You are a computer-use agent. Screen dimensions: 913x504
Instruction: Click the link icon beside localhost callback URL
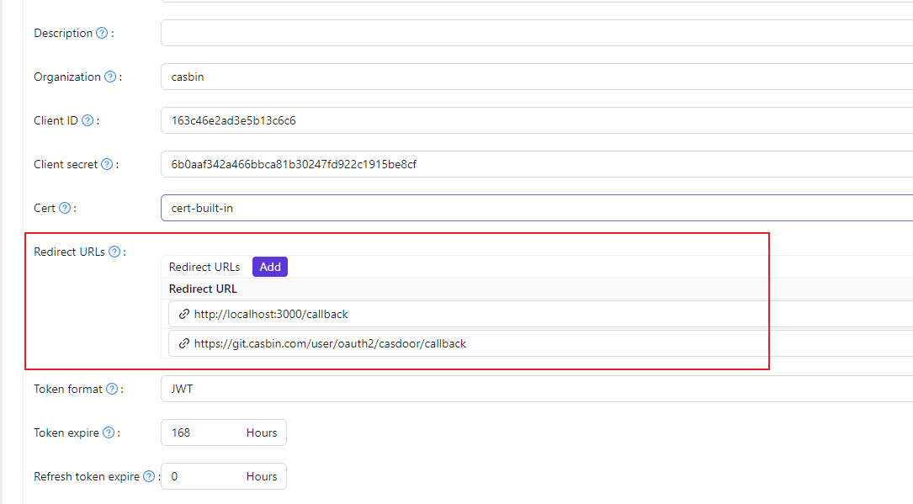click(185, 314)
